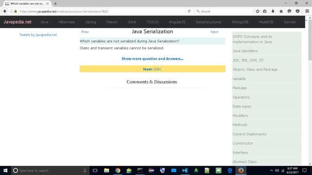312x175 pixels.
Task: Open Microsoft Edge from the taskbar
Action: 230,171
